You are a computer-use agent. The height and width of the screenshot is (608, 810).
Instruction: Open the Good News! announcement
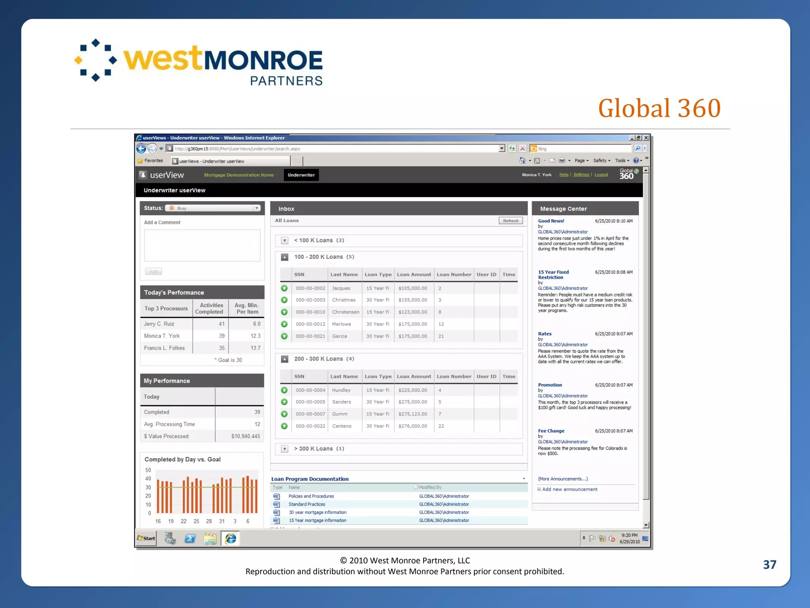click(x=551, y=221)
